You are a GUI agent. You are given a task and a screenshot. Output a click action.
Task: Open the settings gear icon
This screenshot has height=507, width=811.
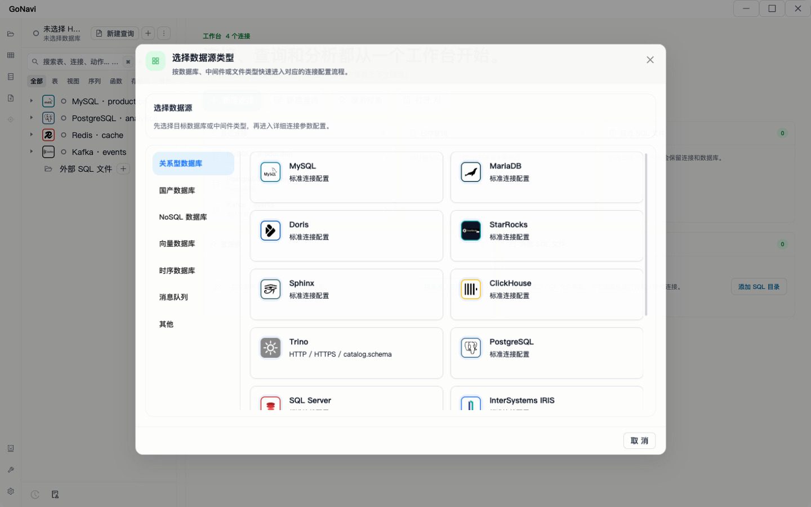[x=11, y=491]
